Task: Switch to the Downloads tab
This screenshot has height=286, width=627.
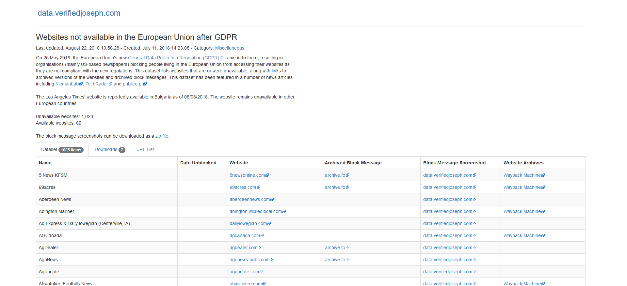Action: click(x=110, y=150)
